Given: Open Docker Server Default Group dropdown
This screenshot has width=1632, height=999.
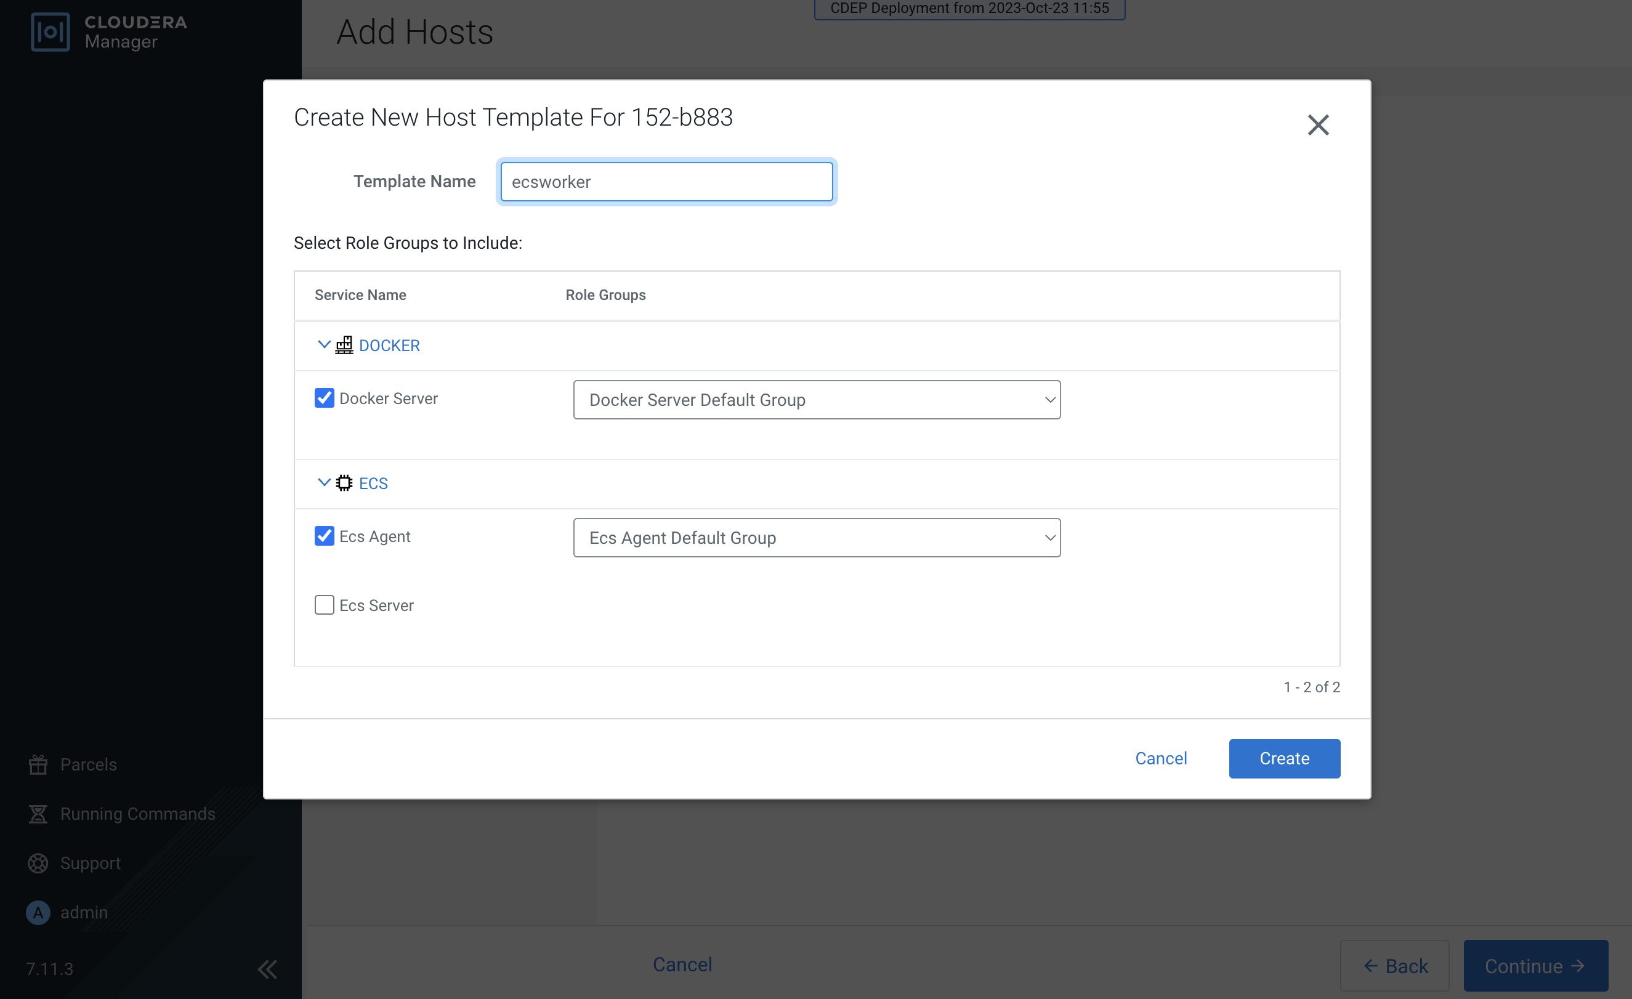Looking at the screenshot, I should point(816,400).
